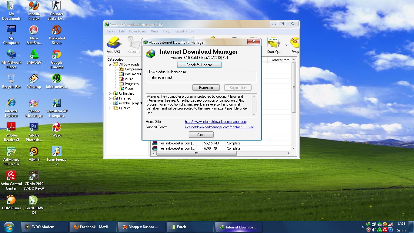Click the greyed Resume toolbar icon
Image resolution: width=414 pixels, height=233 pixels.
point(134,45)
